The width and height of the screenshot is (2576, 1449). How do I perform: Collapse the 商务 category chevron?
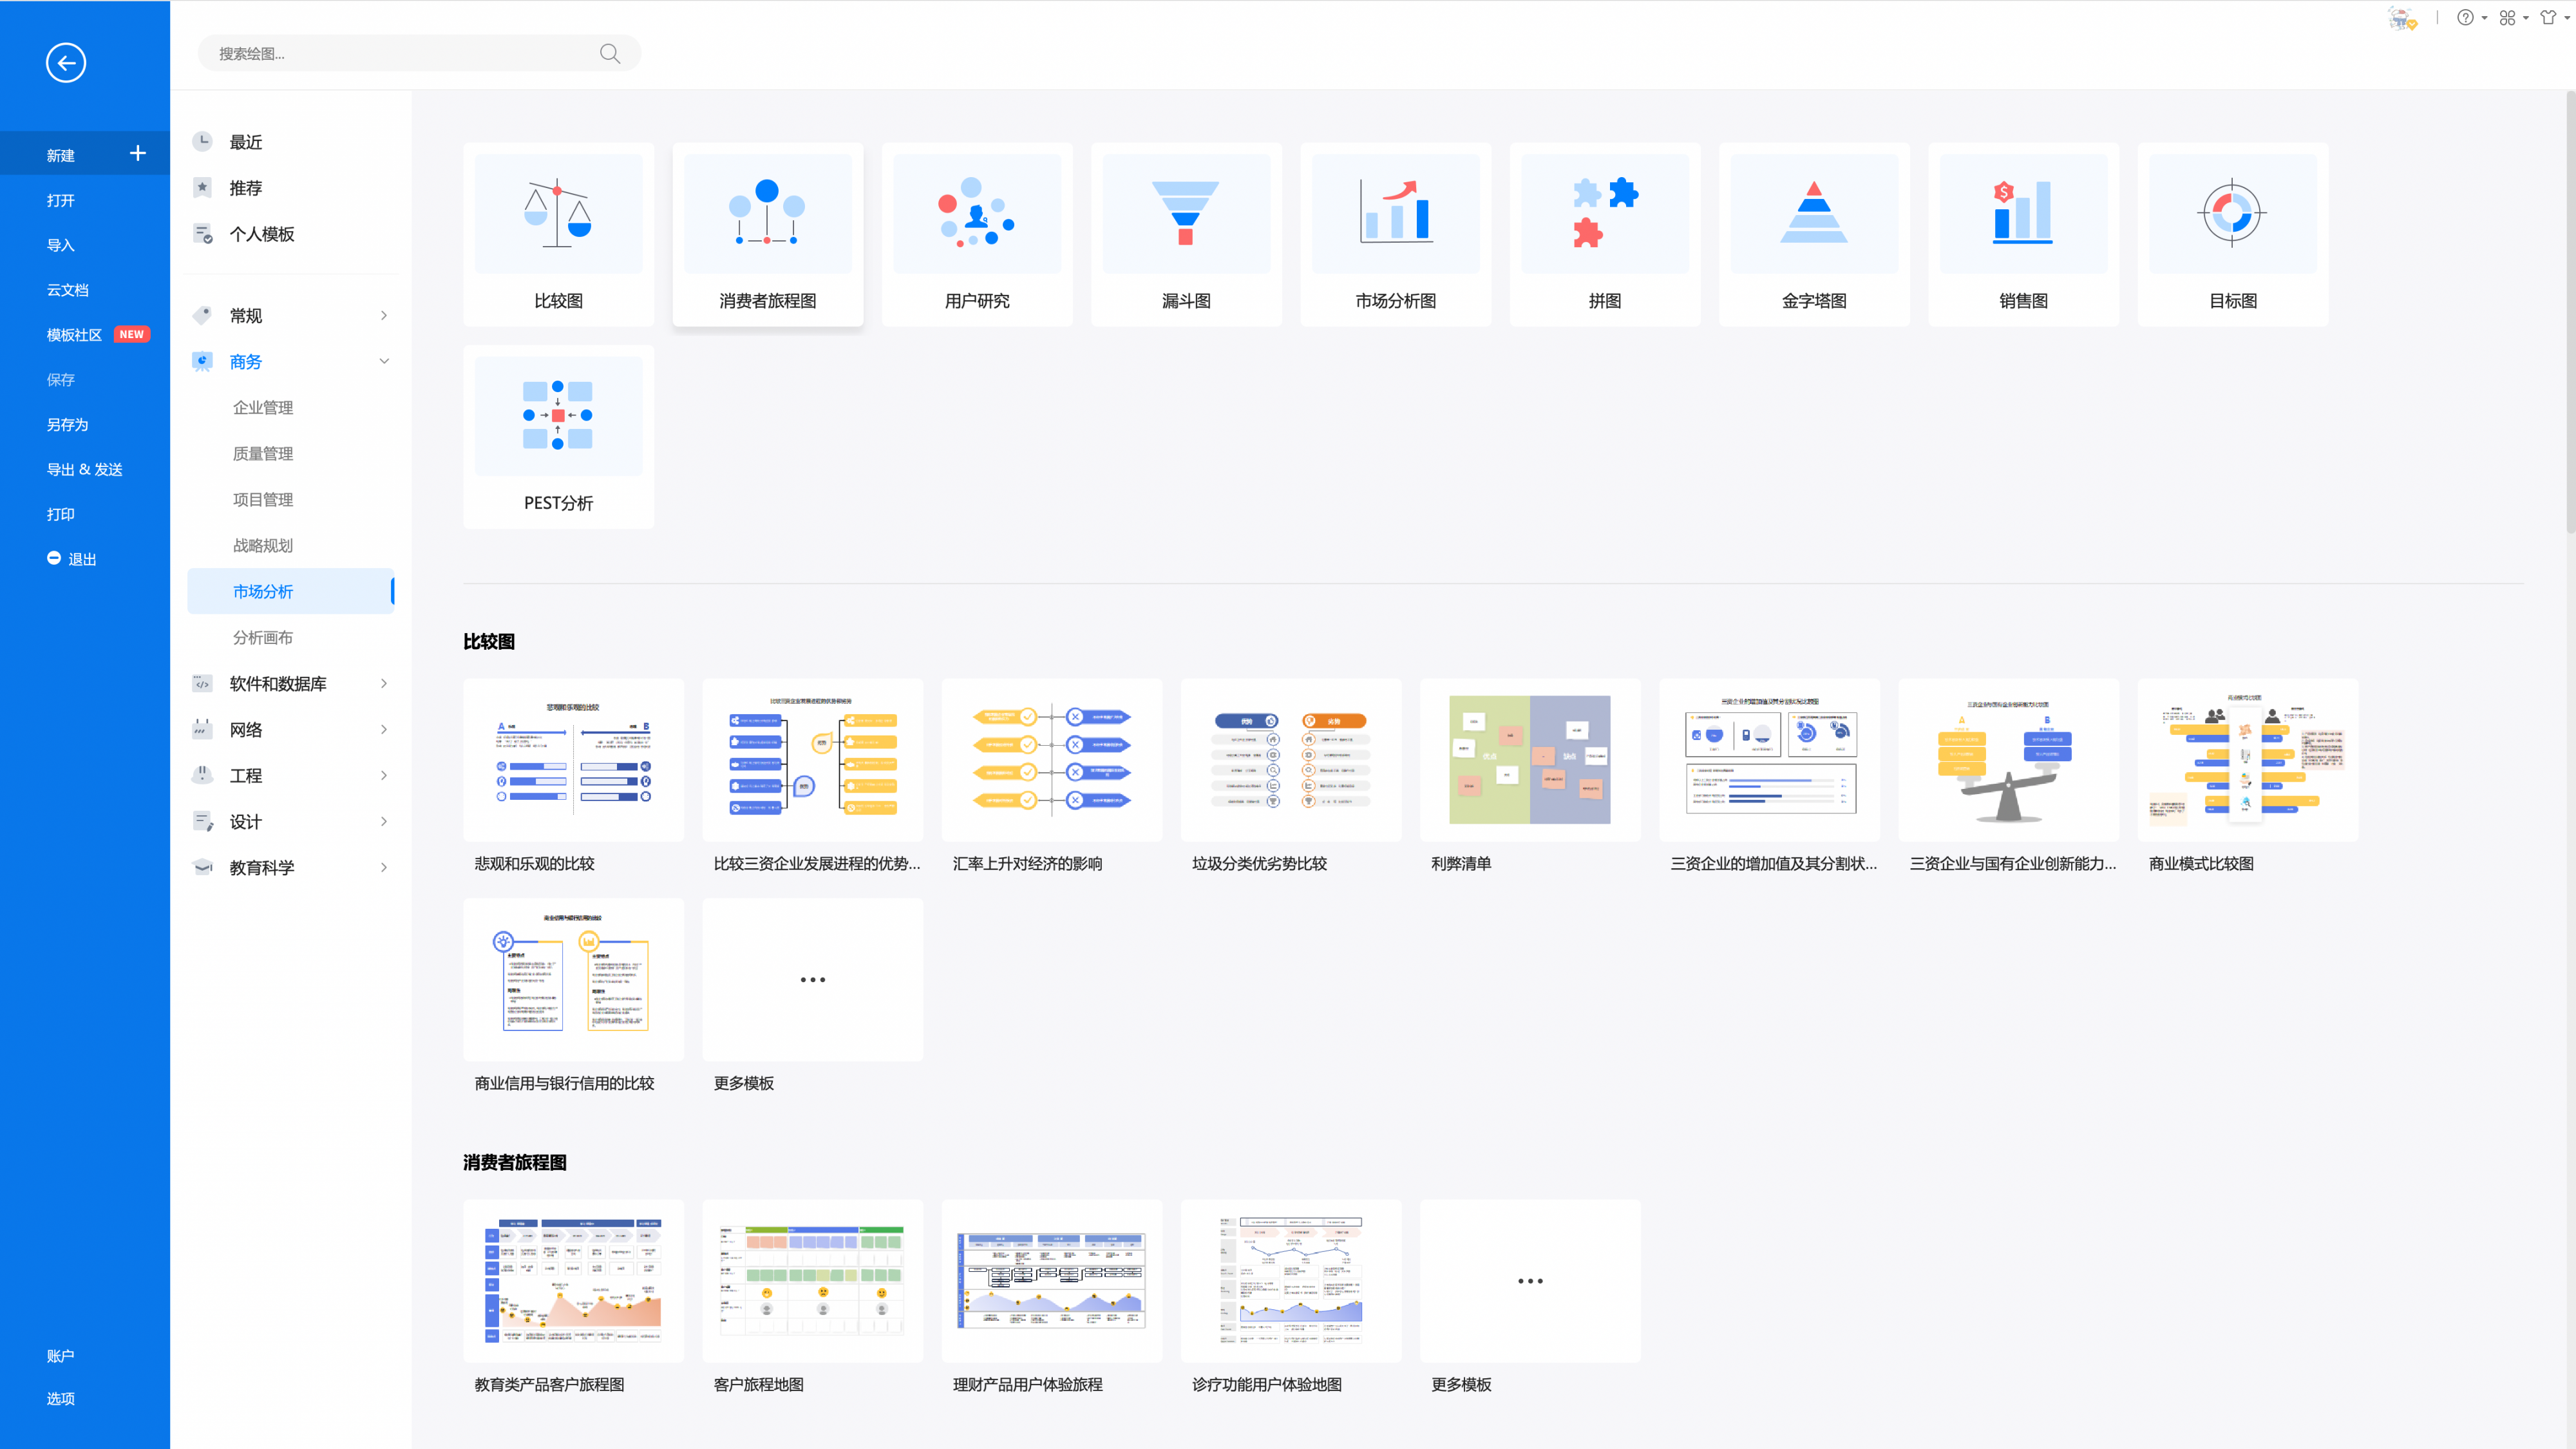tap(384, 361)
